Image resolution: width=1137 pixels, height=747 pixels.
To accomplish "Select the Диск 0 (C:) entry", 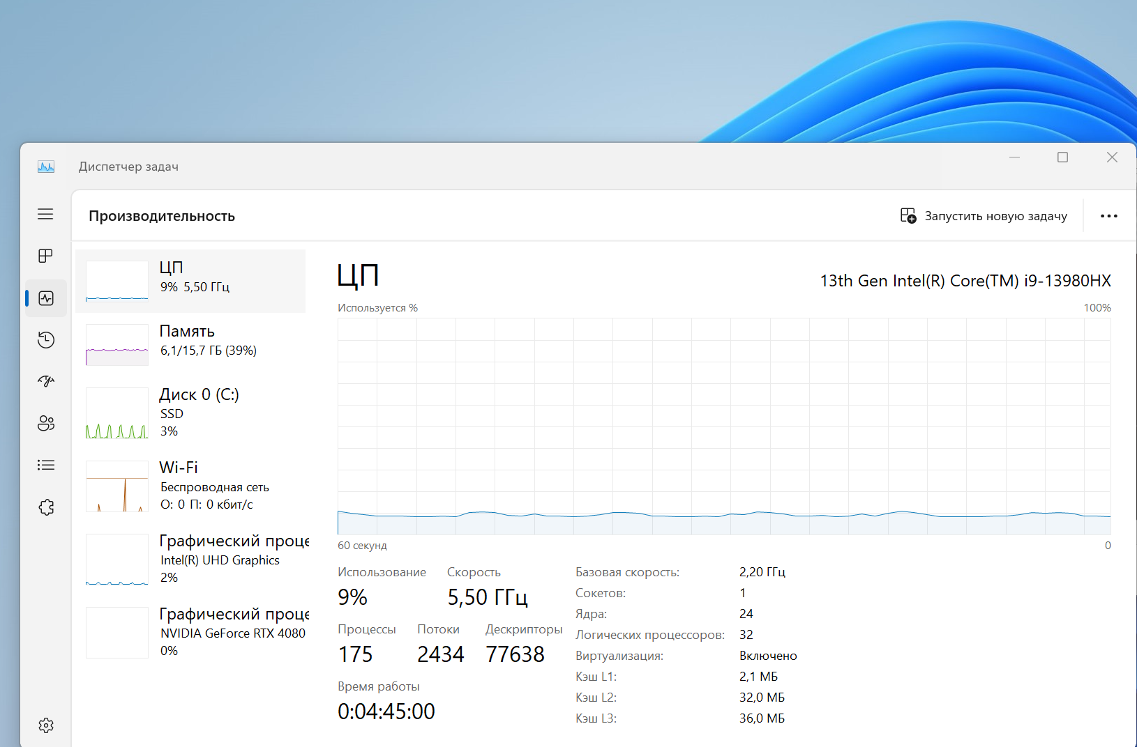I will click(x=190, y=413).
